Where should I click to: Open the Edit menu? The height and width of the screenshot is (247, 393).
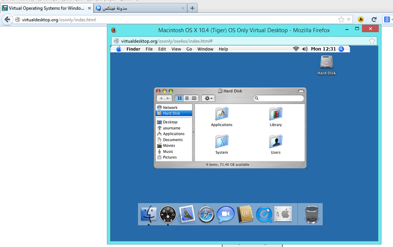tap(162, 49)
